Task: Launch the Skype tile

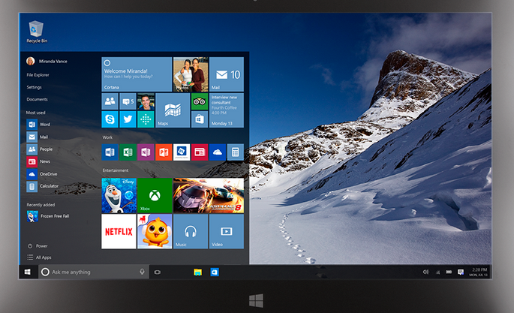Action: (110, 119)
